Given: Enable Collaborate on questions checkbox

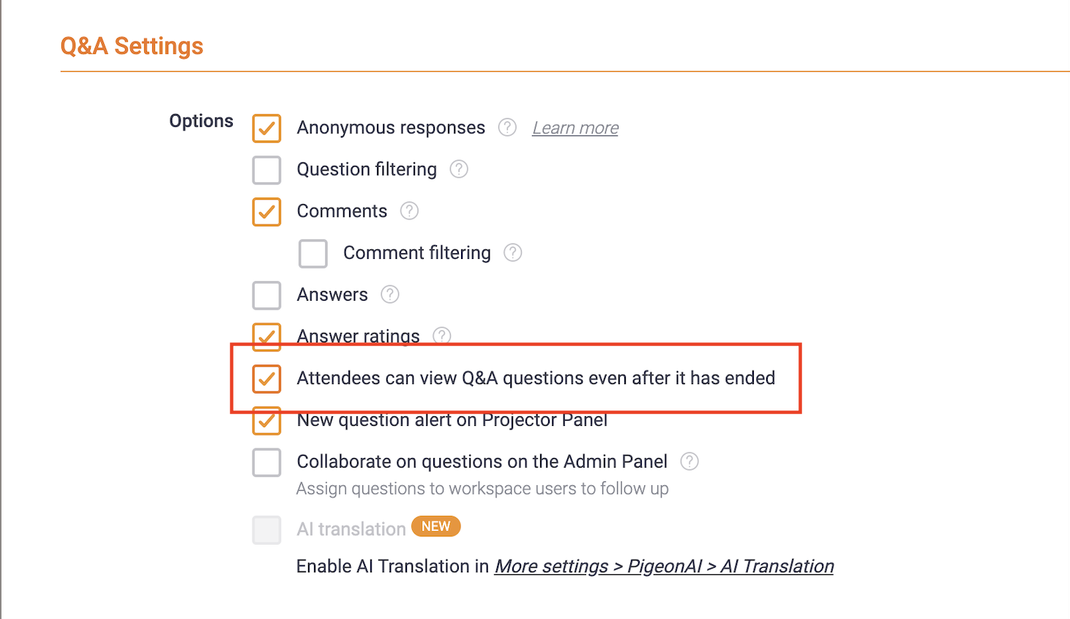Looking at the screenshot, I should coord(266,462).
